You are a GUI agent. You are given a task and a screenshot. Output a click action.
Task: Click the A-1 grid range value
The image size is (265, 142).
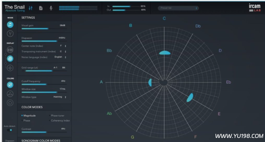(56, 68)
